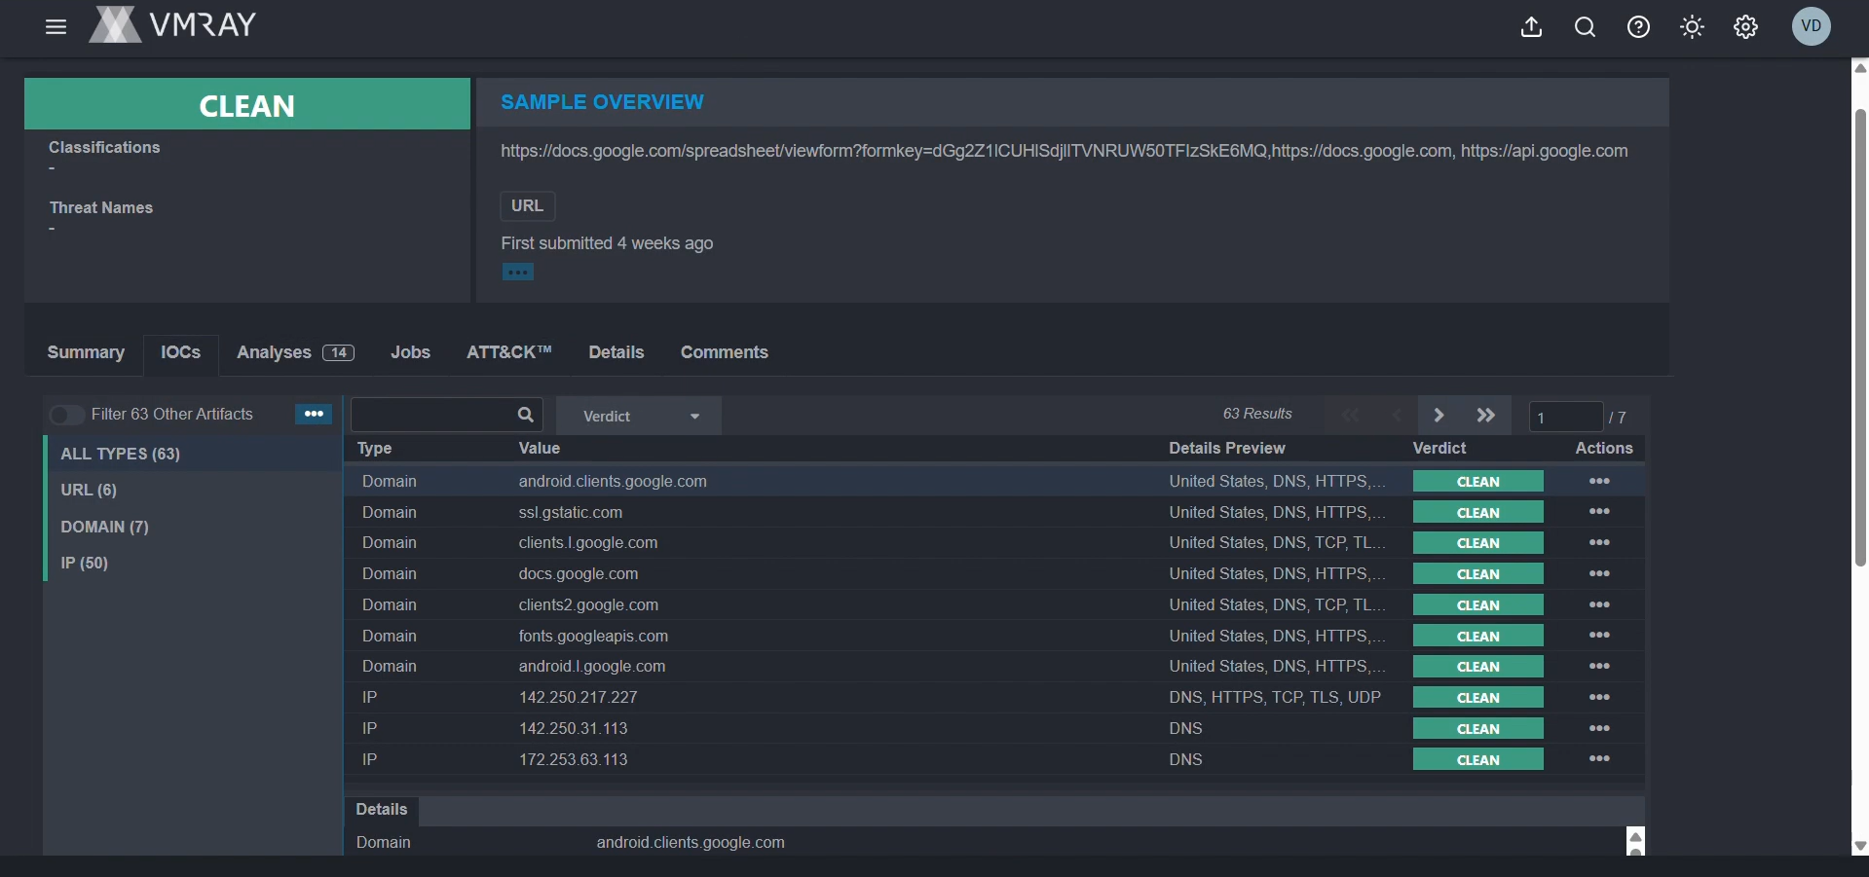Select ALL TYPES (63) filter

pos(193,454)
